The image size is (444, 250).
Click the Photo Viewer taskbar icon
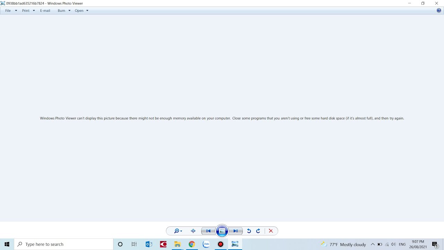(x=235, y=244)
